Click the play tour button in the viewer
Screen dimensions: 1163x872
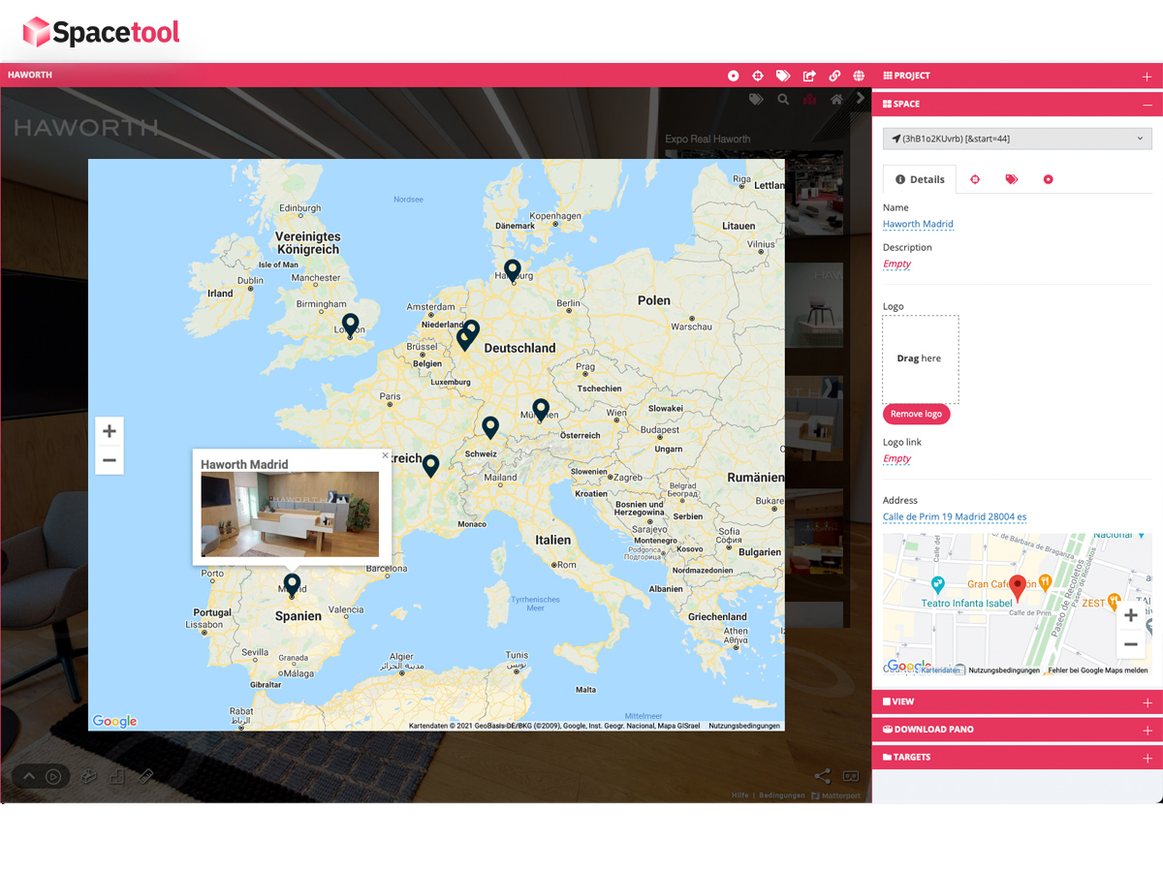(x=53, y=776)
